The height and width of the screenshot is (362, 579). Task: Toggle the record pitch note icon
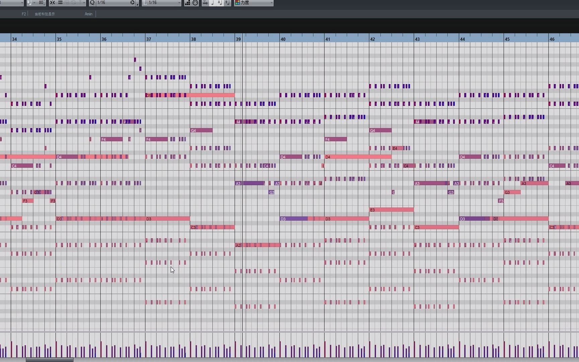pos(212,3)
